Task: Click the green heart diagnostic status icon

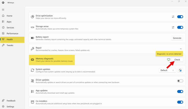Action: (x=169, y=60)
